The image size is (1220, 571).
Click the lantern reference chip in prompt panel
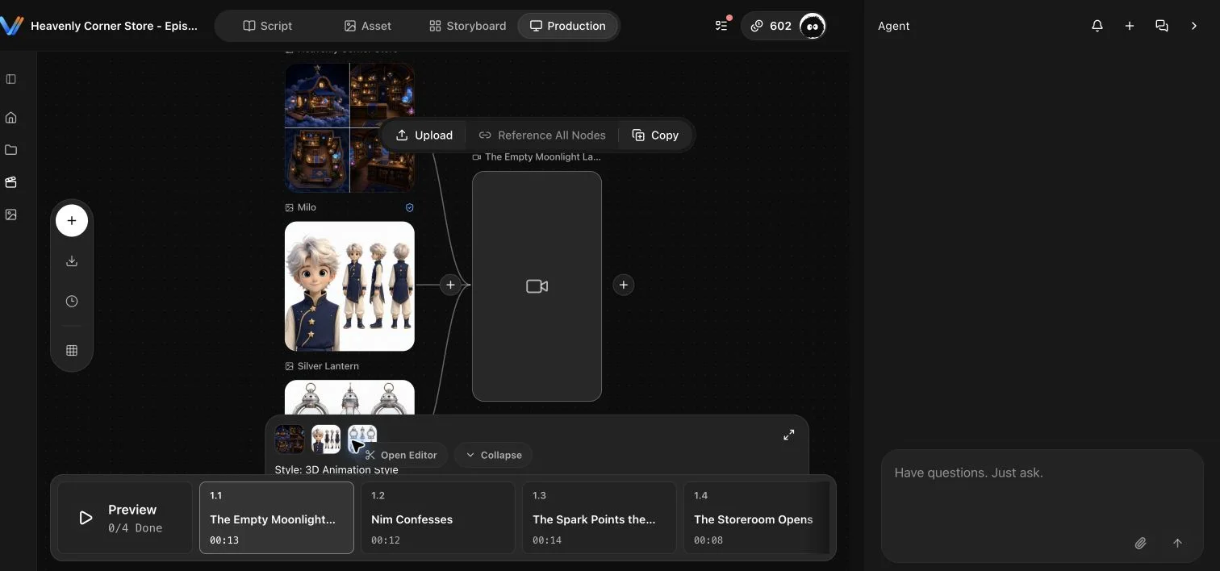362,440
